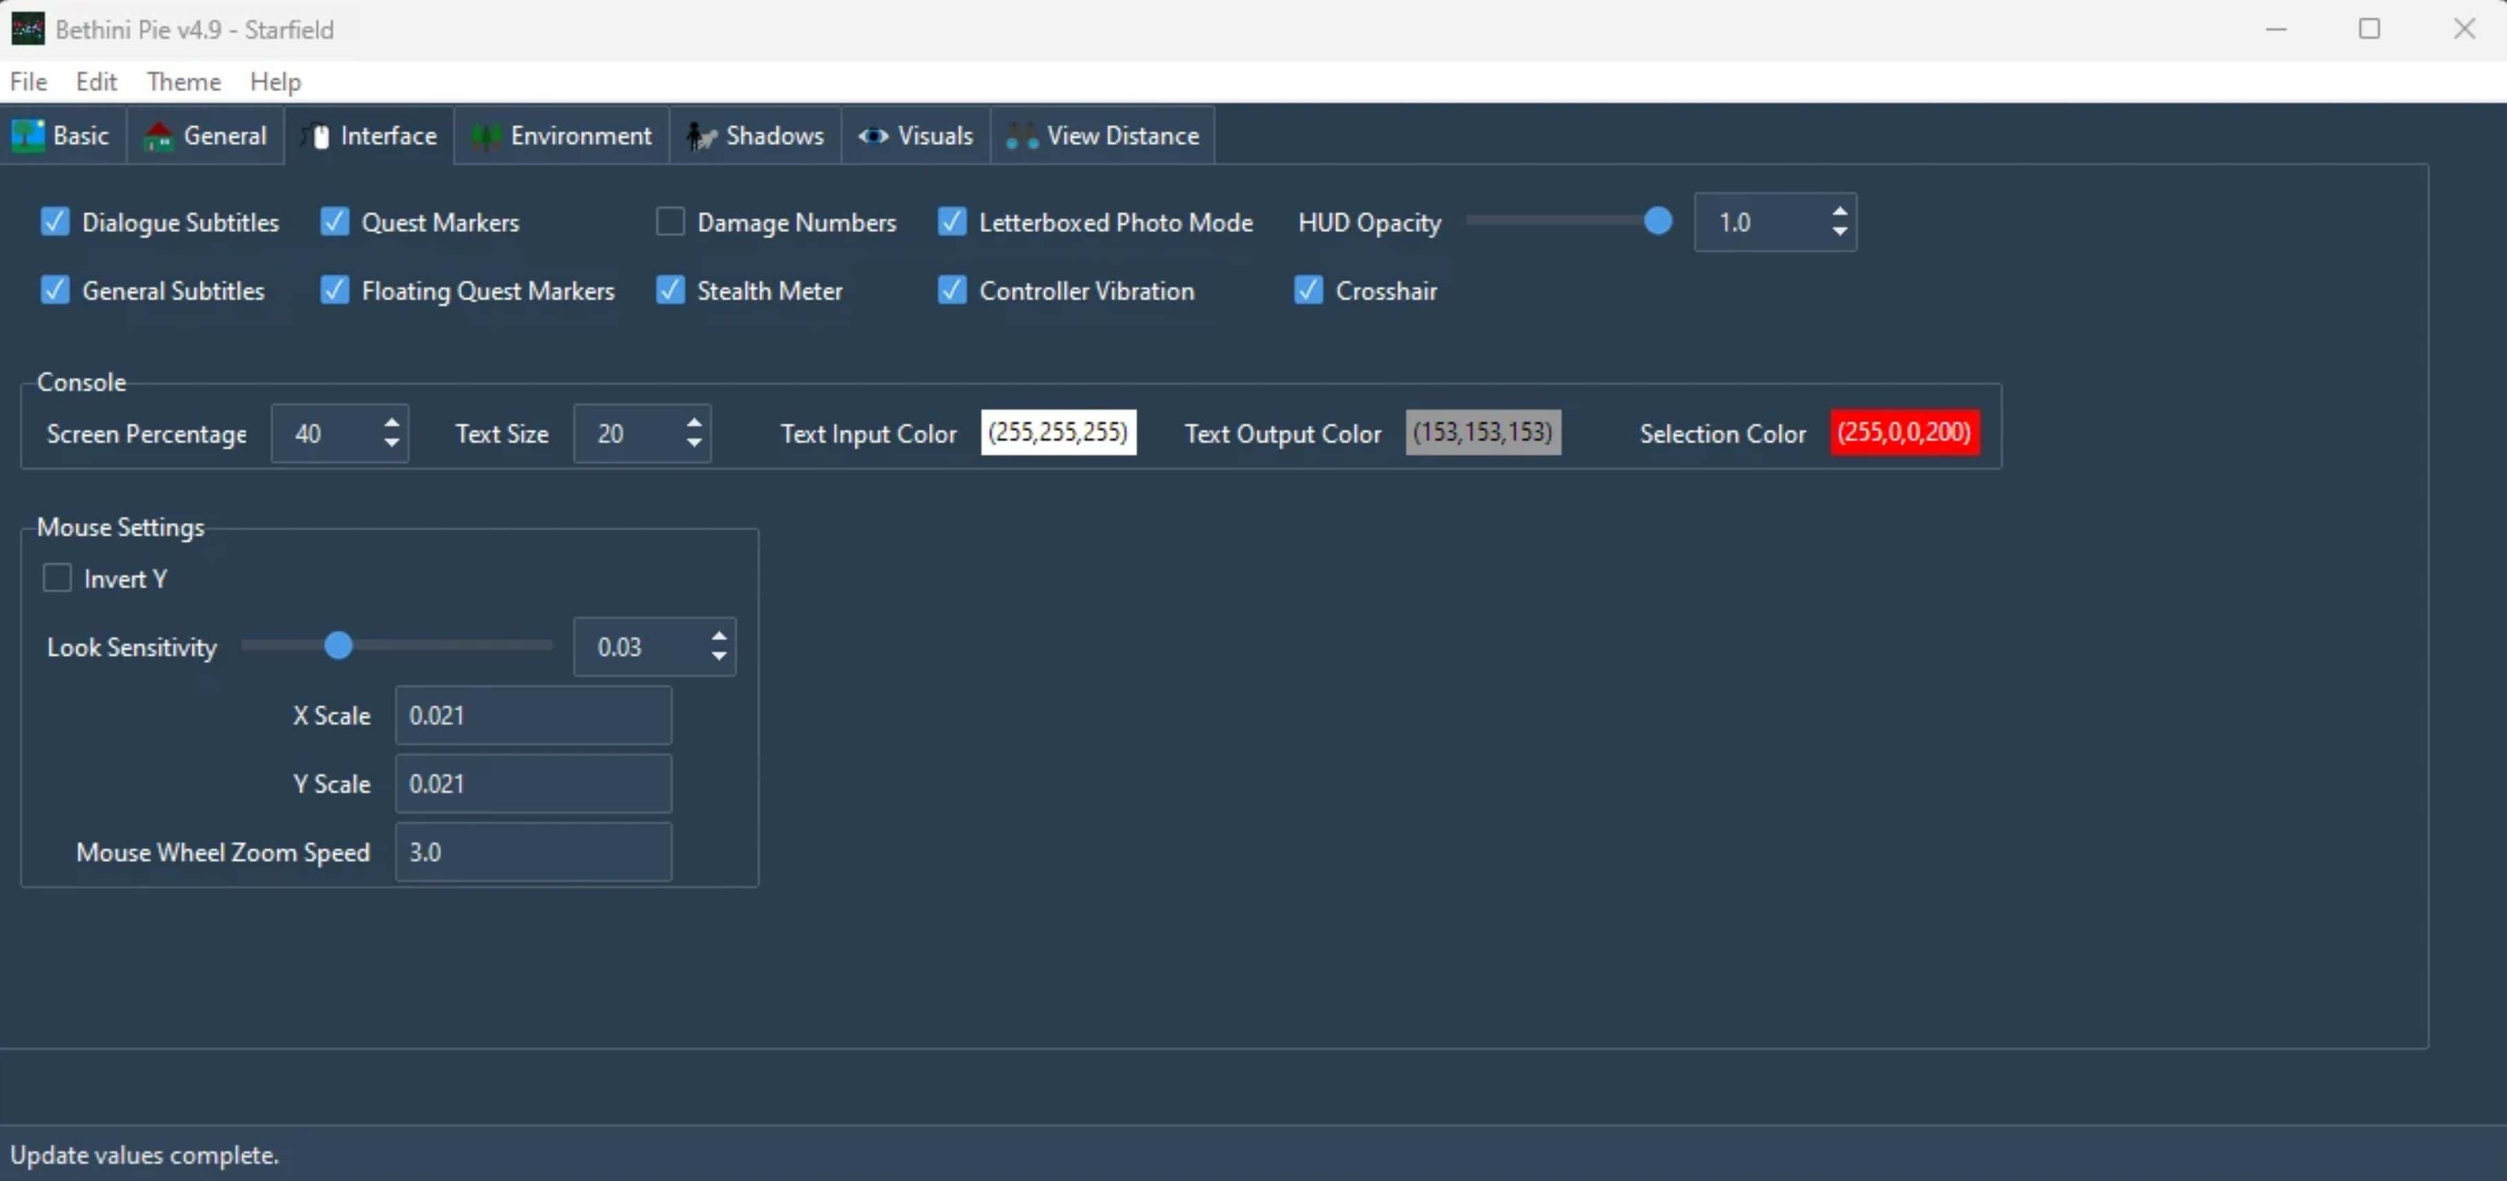Toggle the Invert Y checkbox
This screenshot has height=1181, width=2507.
pyautogui.click(x=57, y=578)
